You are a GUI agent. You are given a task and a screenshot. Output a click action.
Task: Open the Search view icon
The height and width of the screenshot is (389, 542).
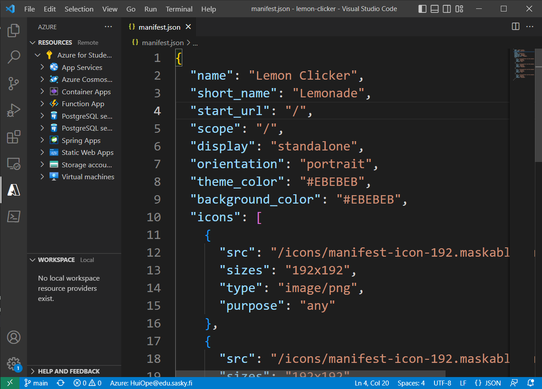point(14,57)
